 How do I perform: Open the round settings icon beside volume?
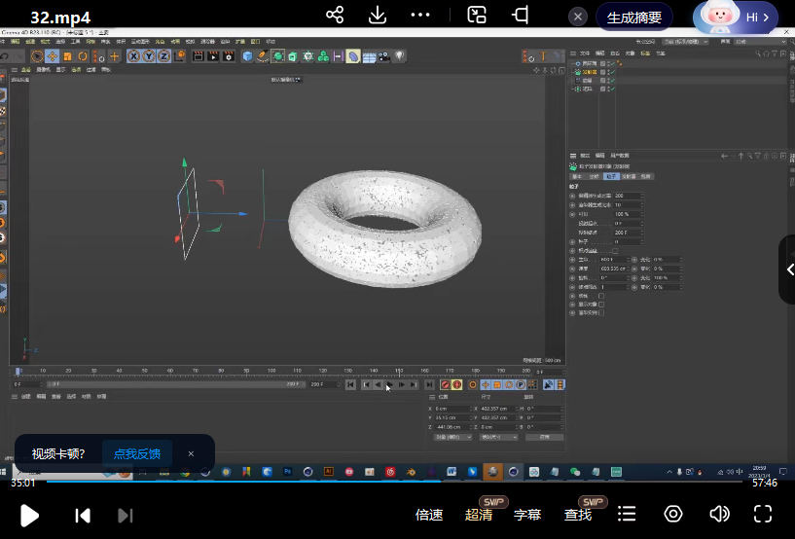673,514
